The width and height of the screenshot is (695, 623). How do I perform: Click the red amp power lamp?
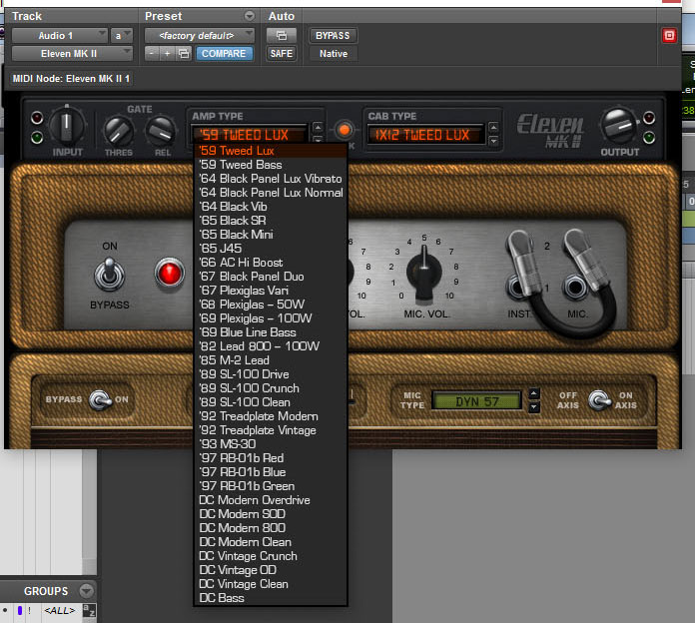170,273
